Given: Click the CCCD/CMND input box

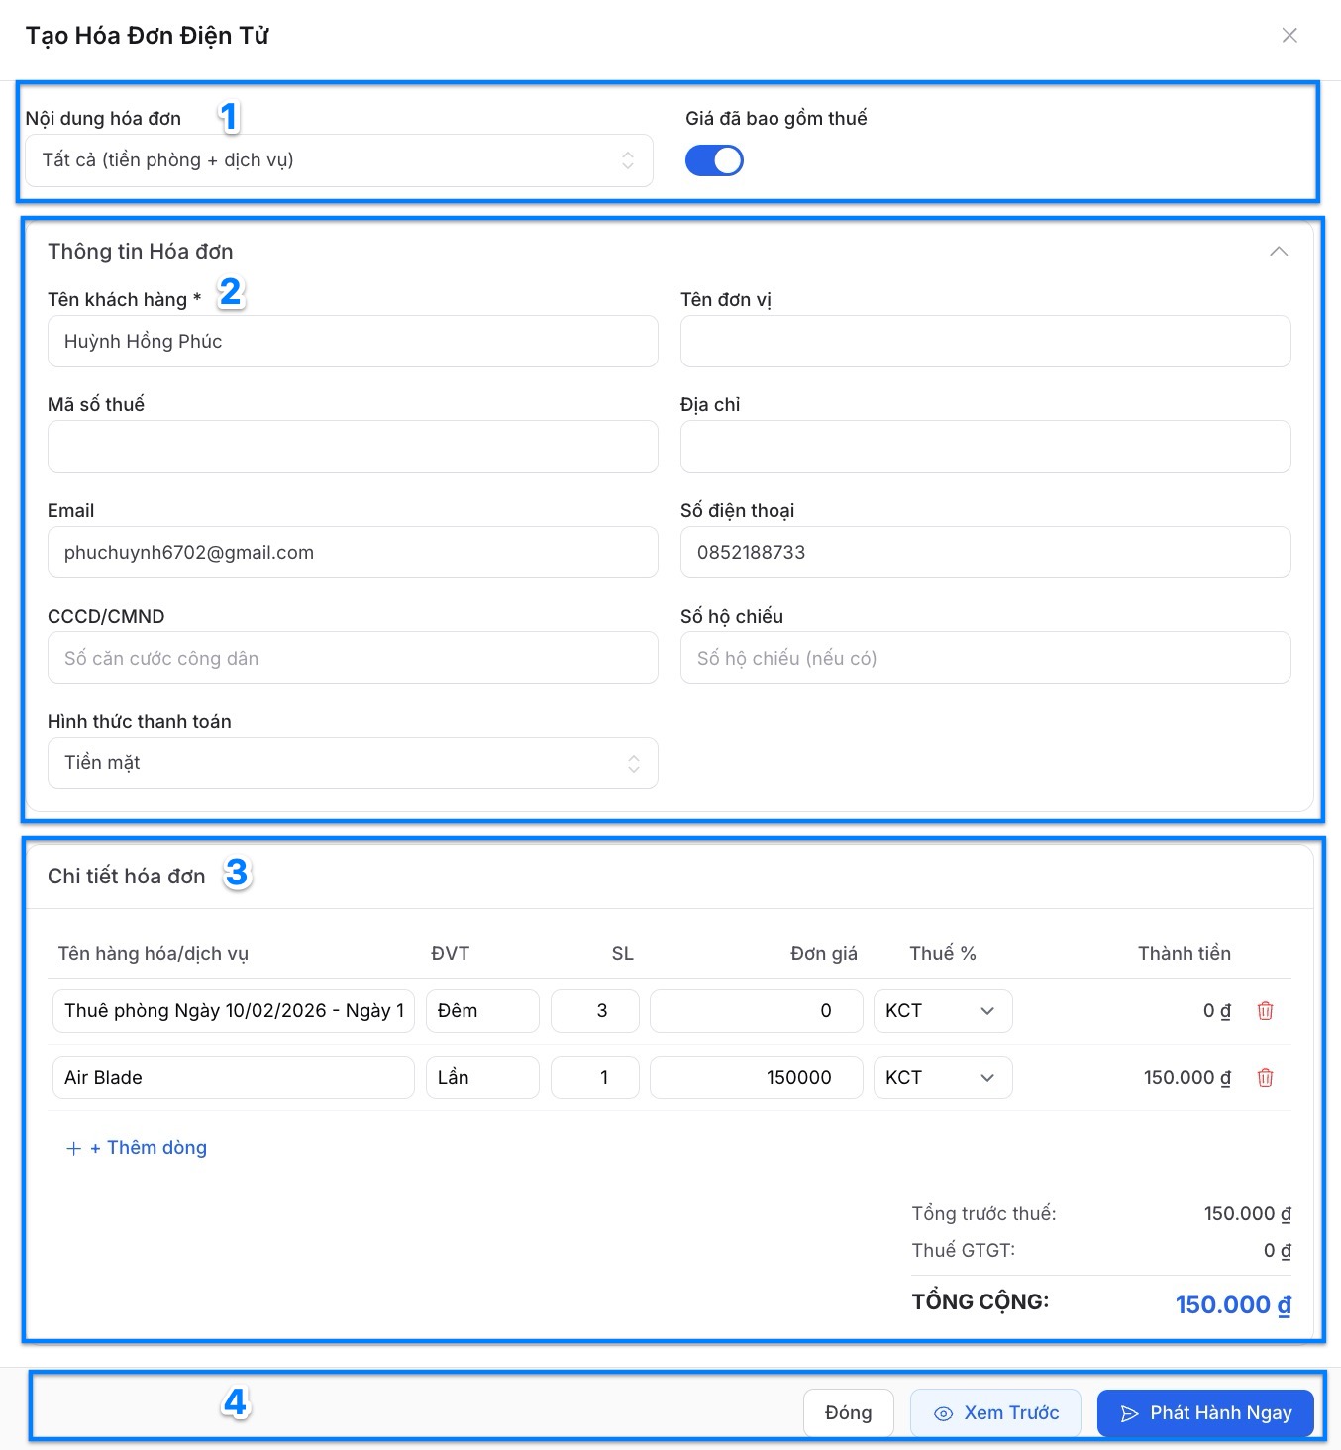Looking at the screenshot, I should pos(353,658).
